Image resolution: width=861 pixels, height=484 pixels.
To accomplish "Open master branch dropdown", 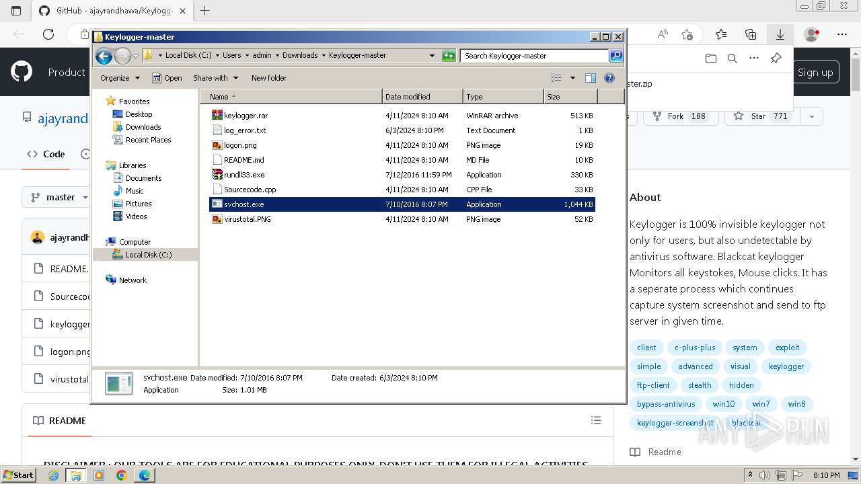I will tap(59, 197).
